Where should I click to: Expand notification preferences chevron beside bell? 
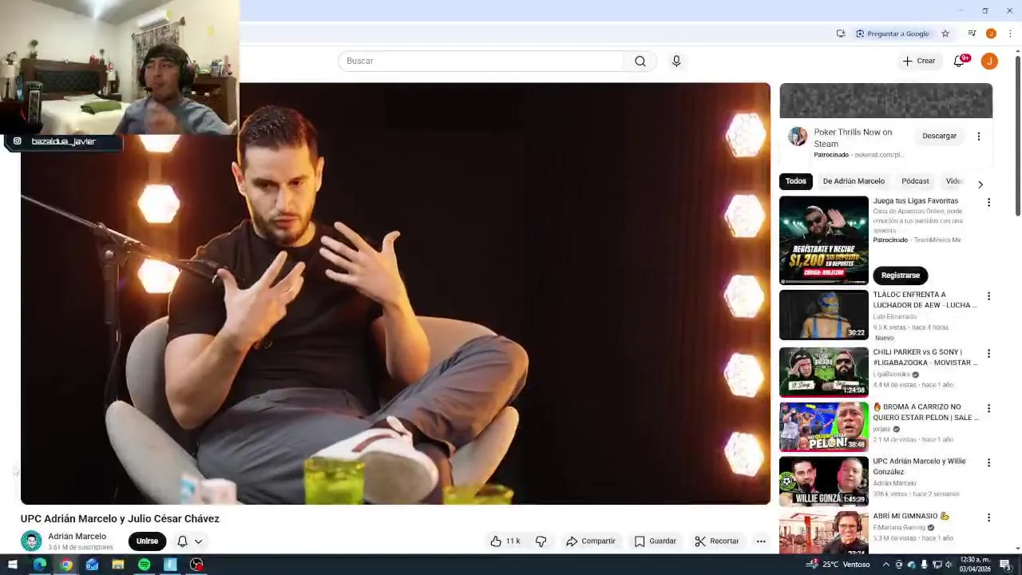(199, 541)
